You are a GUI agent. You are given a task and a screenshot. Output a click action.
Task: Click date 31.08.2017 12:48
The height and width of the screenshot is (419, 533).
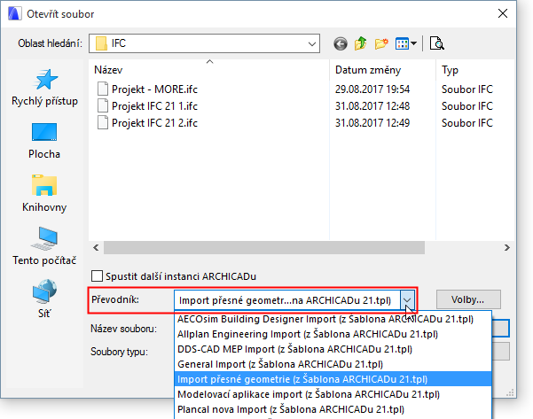(x=372, y=106)
